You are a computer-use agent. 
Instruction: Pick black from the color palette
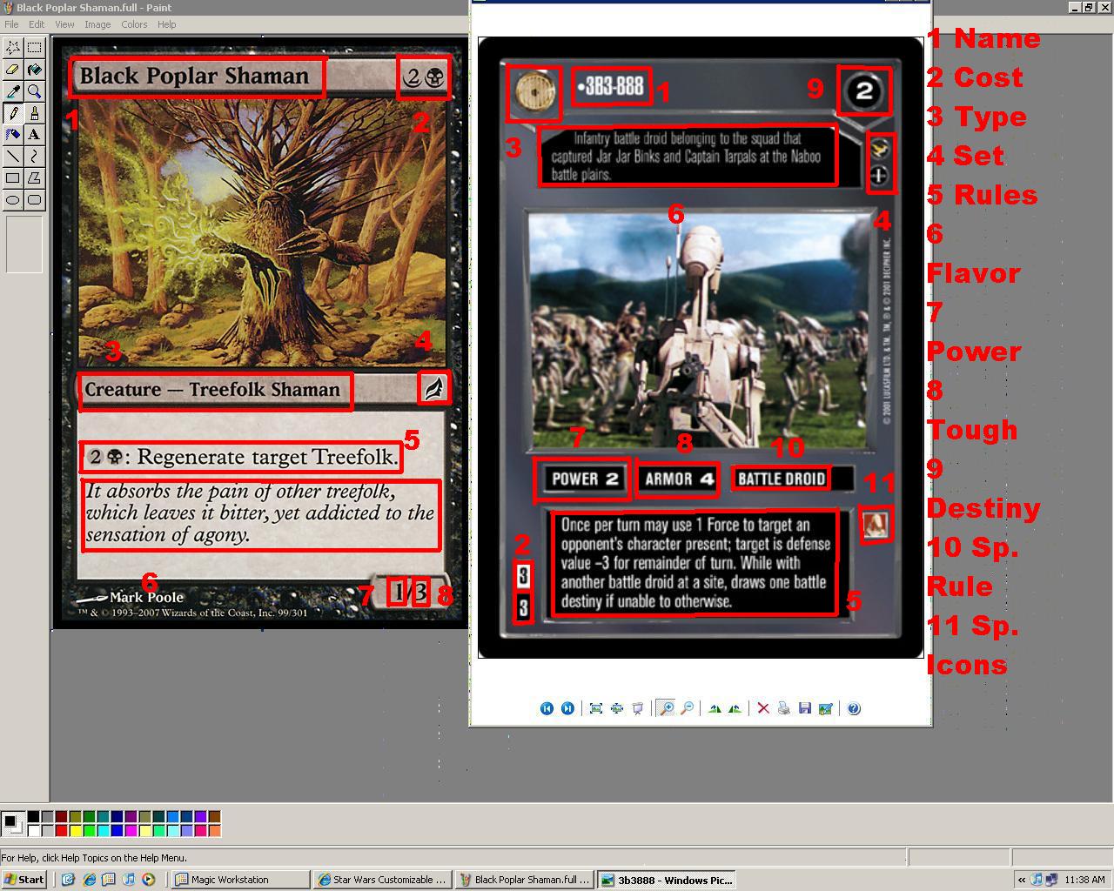pos(33,816)
